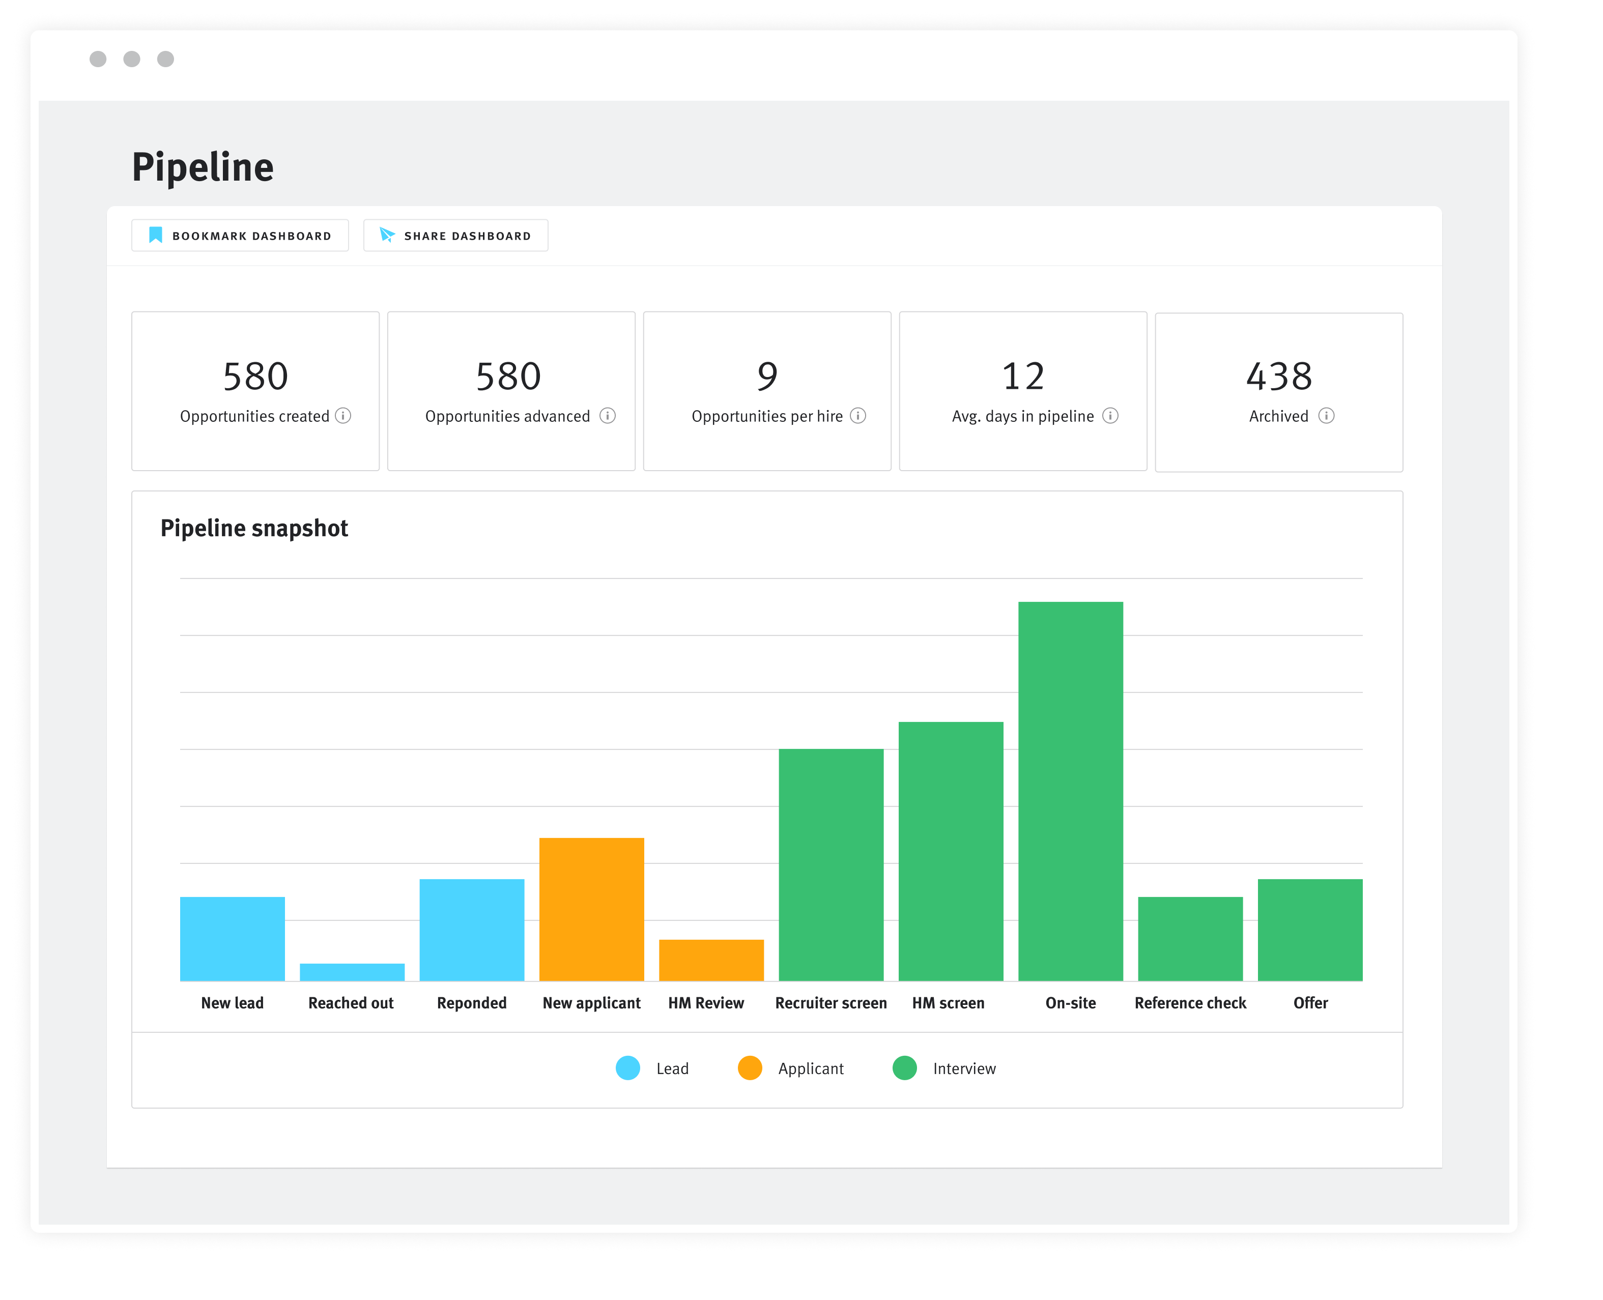The image size is (1603, 1300).
Task: Click info icon next to Opportunities created
Action: (343, 416)
